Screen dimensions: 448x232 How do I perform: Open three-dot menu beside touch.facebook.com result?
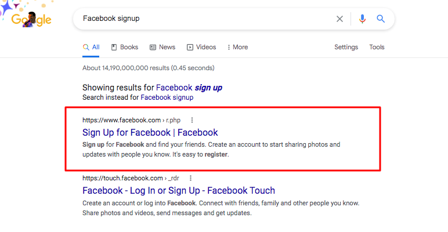point(190,178)
